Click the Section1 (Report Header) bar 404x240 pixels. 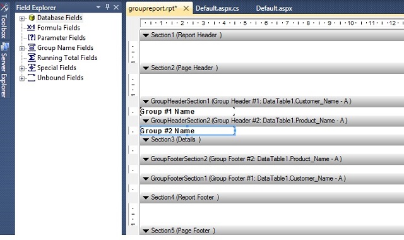click(x=272, y=35)
